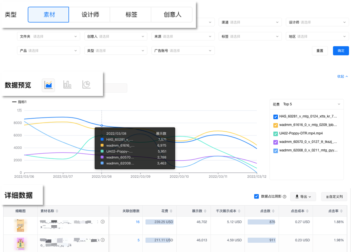Image resolution: width=351 pixels, height=252 pixels.
Task: Click the arrow icon after first 素材名称
Action: point(103,221)
